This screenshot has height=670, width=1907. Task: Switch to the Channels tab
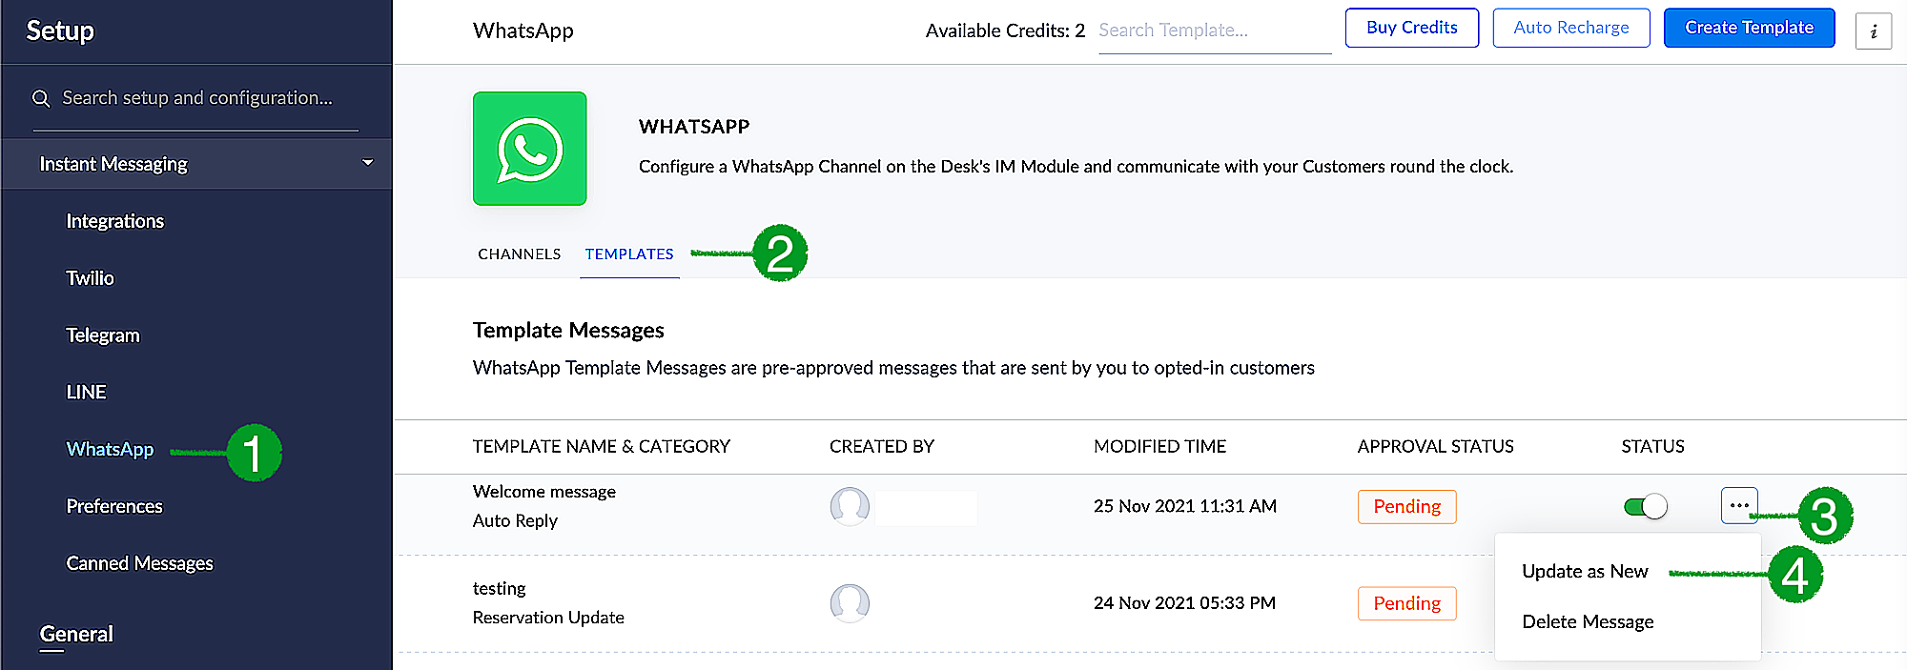(x=519, y=254)
